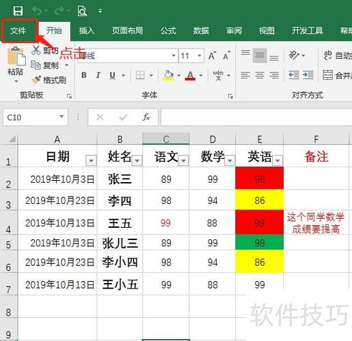
Task: Click the 合并 merge cells icon
Action: point(327,75)
